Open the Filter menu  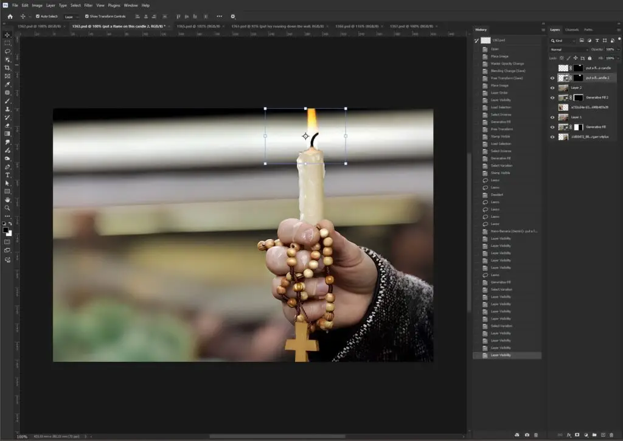(88, 5)
